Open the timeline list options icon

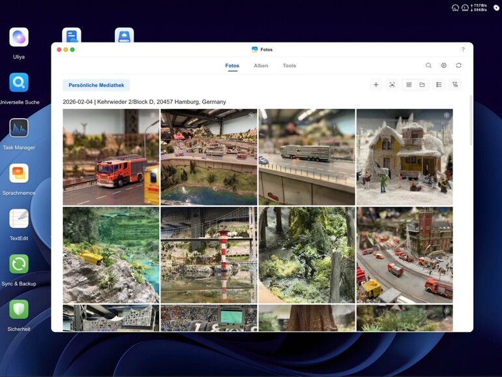click(439, 85)
